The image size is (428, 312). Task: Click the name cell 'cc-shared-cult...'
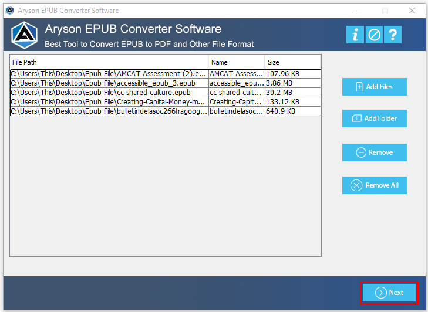(x=237, y=93)
